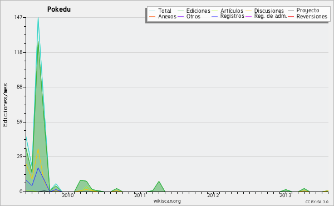Click the 118 y-axis value
The width and height of the screenshot is (334, 206).
coord(18,52)
